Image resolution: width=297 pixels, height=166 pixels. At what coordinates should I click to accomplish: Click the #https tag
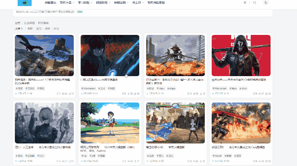click(233, 88)
